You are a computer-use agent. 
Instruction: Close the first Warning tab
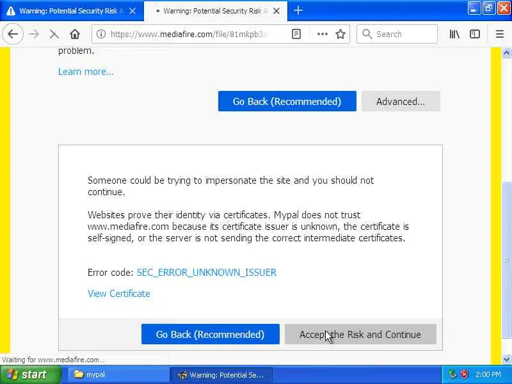[132, 11]
